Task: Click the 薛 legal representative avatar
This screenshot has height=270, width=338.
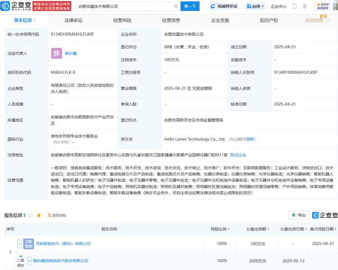Action: click(x=56, y=53)
